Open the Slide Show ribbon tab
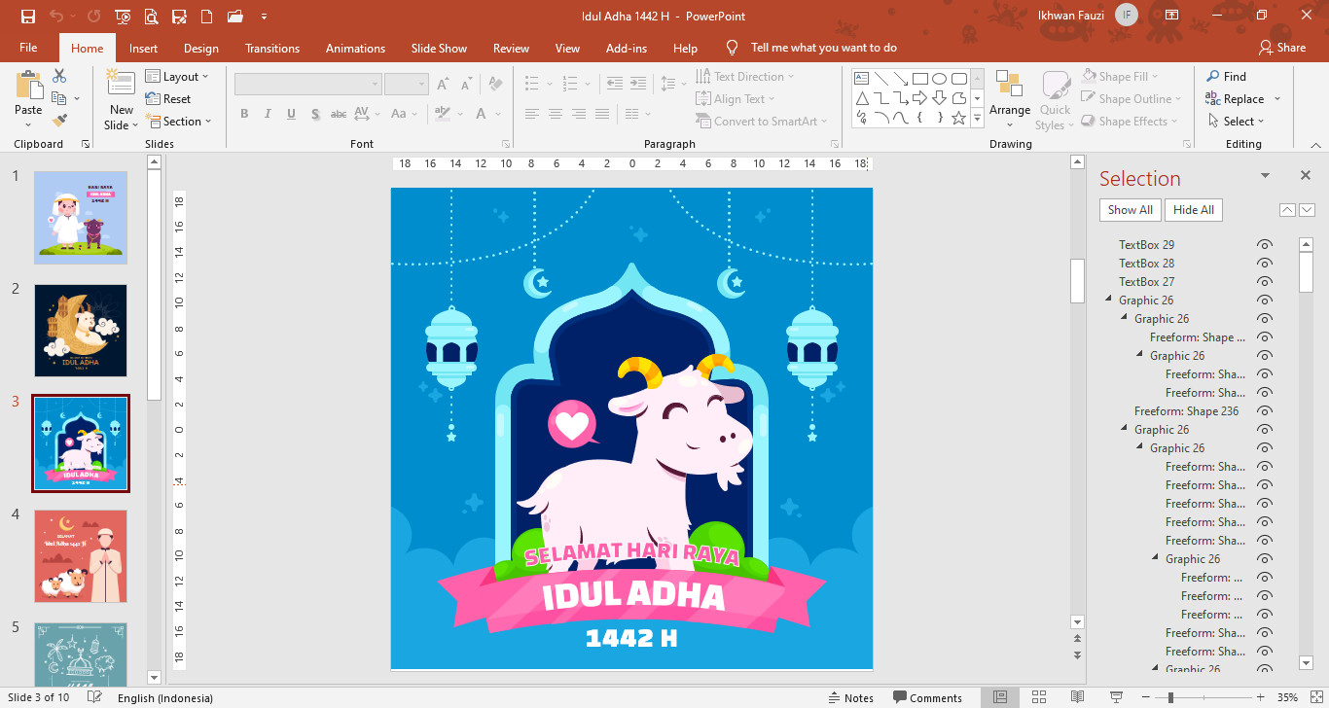Screen dimensions: 1329x708 [439, 48]
